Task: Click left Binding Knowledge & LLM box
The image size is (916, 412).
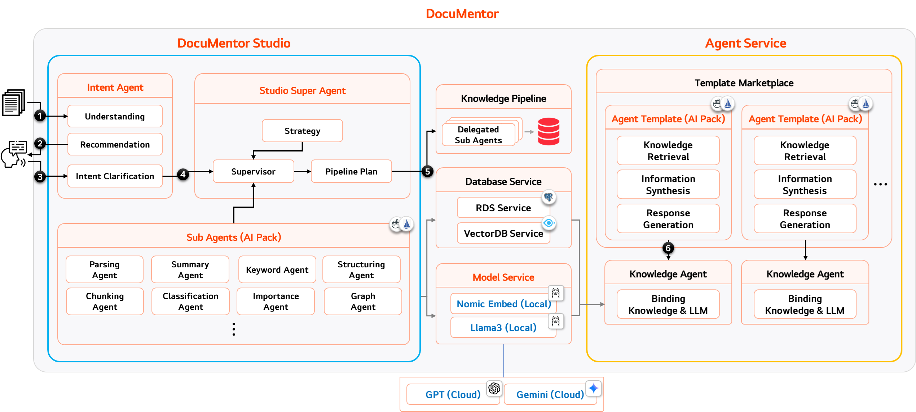Action: pos(668,304)
